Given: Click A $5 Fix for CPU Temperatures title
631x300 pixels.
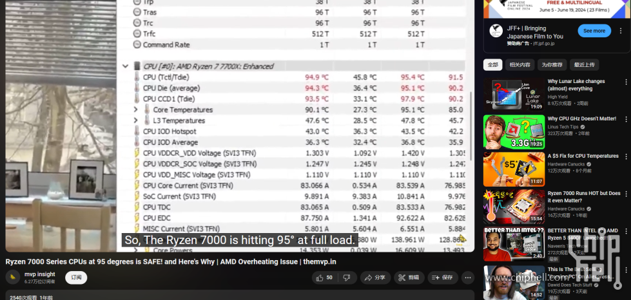Looking at the screenshot, I should click(x=583, y=156).
